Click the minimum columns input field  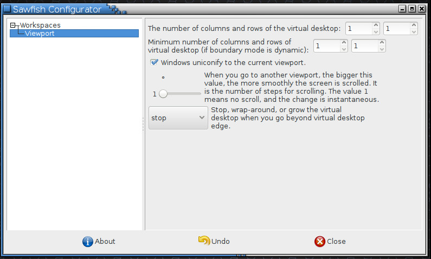(x=326, y=46)
